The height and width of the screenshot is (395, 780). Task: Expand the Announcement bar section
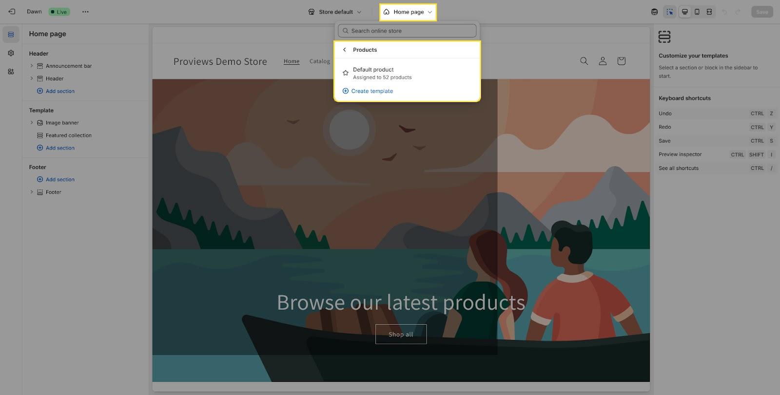click(32, 66)
